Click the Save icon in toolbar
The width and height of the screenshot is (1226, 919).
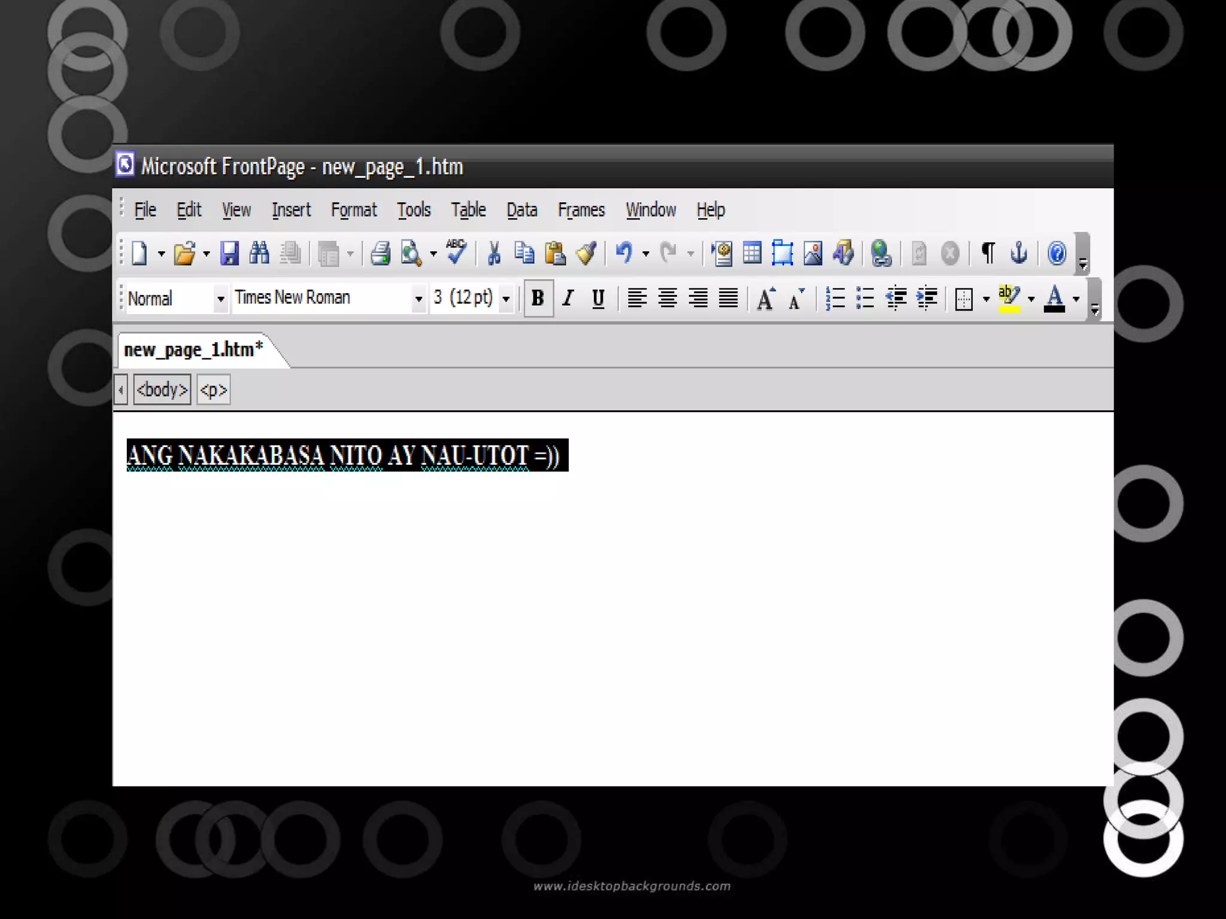click(229, 254)
